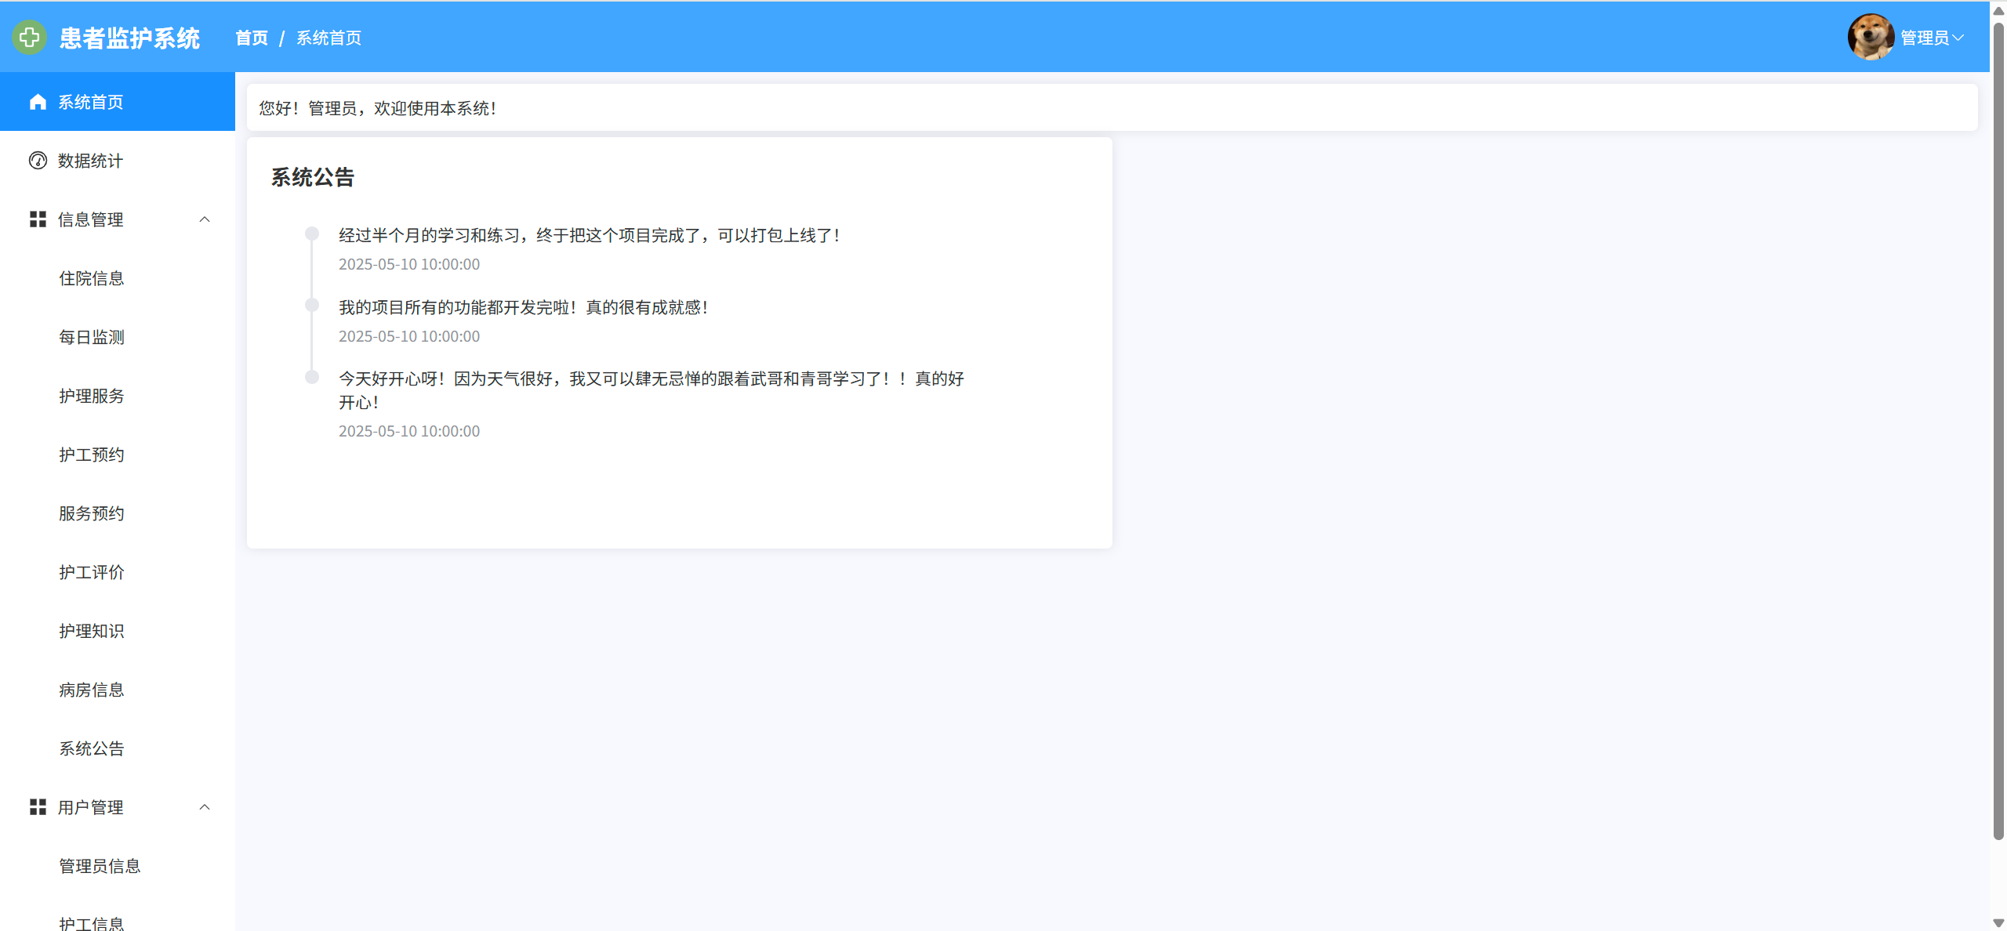The height and width of the screenshot is (931, 2007).
Task: Select 护理服务 in the sidebar
Action: point(92,396)
